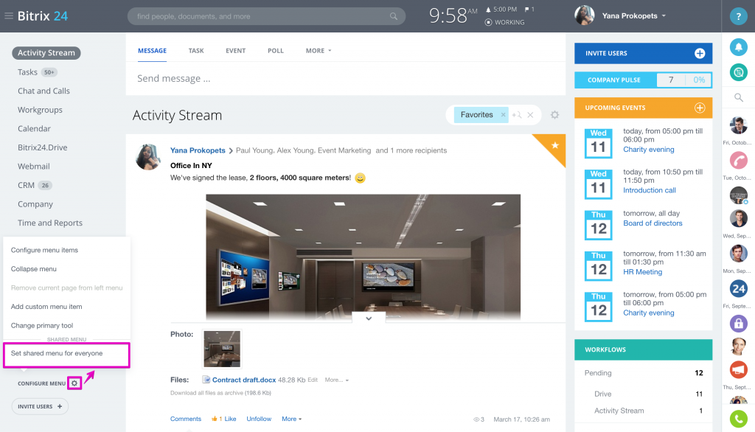Add an upcoming event with the plus icon
The image size is (755, 432).
[700, 108]
